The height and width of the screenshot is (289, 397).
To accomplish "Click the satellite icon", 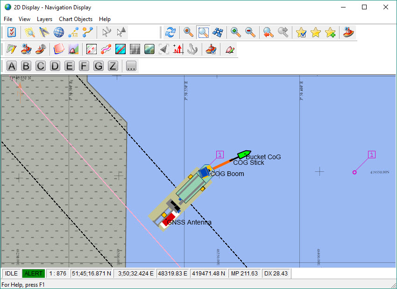I will click(x=218, y=32).
